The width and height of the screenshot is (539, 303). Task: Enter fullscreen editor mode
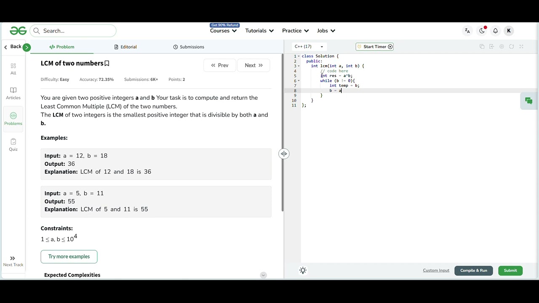[x=521, y=47]
